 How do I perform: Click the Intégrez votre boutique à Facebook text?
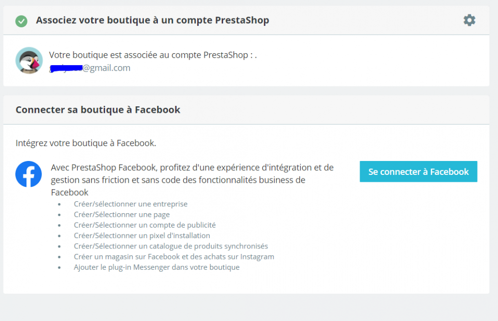86,143
